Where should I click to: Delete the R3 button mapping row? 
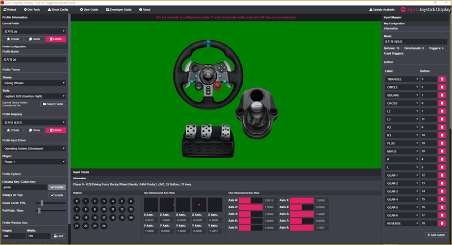tap(442, 135)
